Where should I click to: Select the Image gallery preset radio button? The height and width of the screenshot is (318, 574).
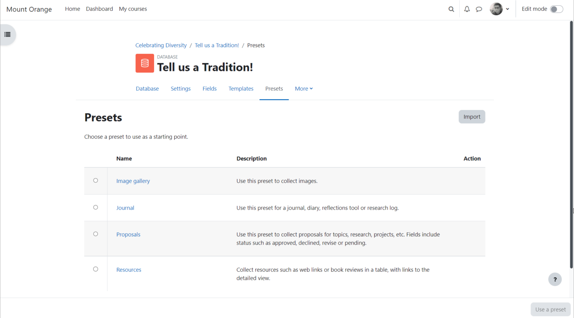pos(96,180)
